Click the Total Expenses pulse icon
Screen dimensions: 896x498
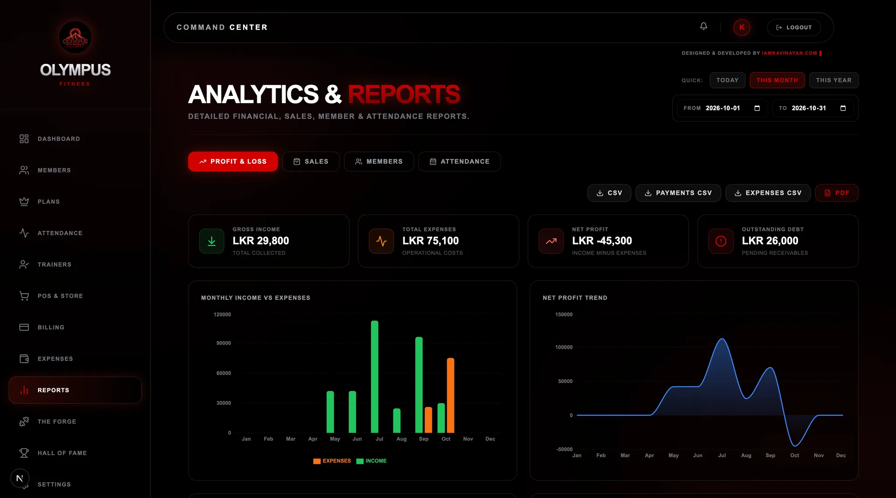[x=381, y=241]
